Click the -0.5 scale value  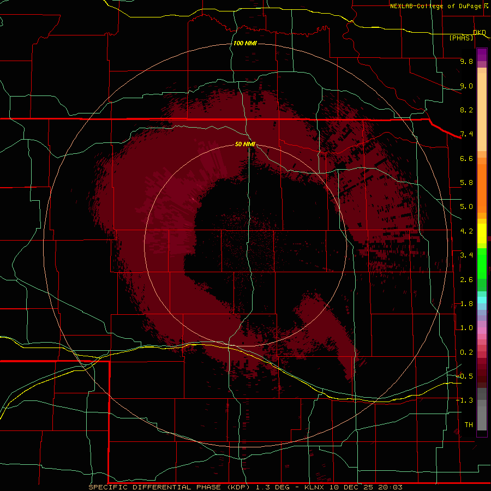[x=464, y=376]
